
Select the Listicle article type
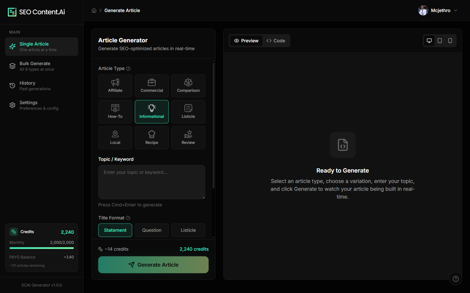coord(188,112)
